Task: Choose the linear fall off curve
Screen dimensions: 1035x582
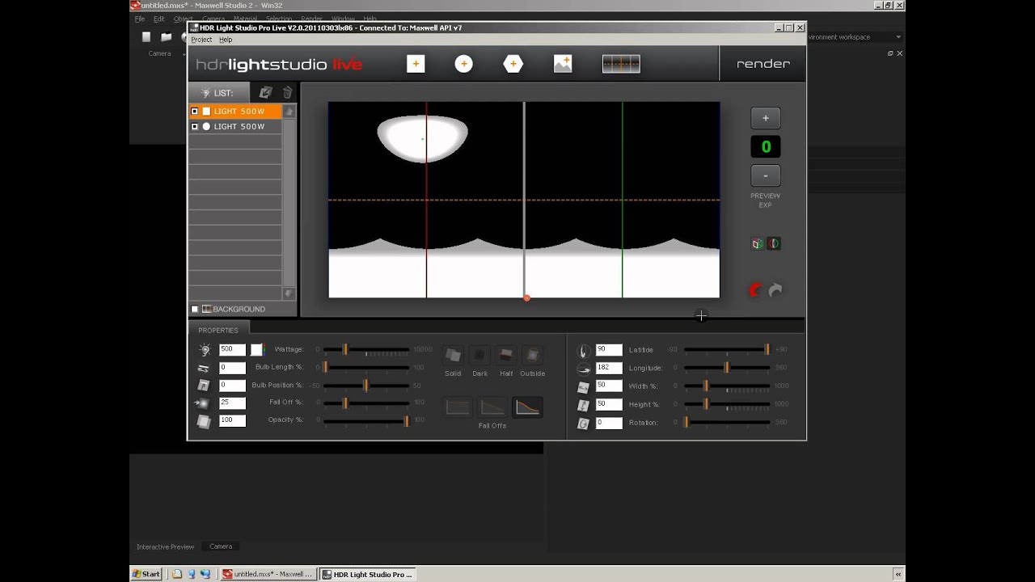Action: pyautogui.click(x=492, y=407)
